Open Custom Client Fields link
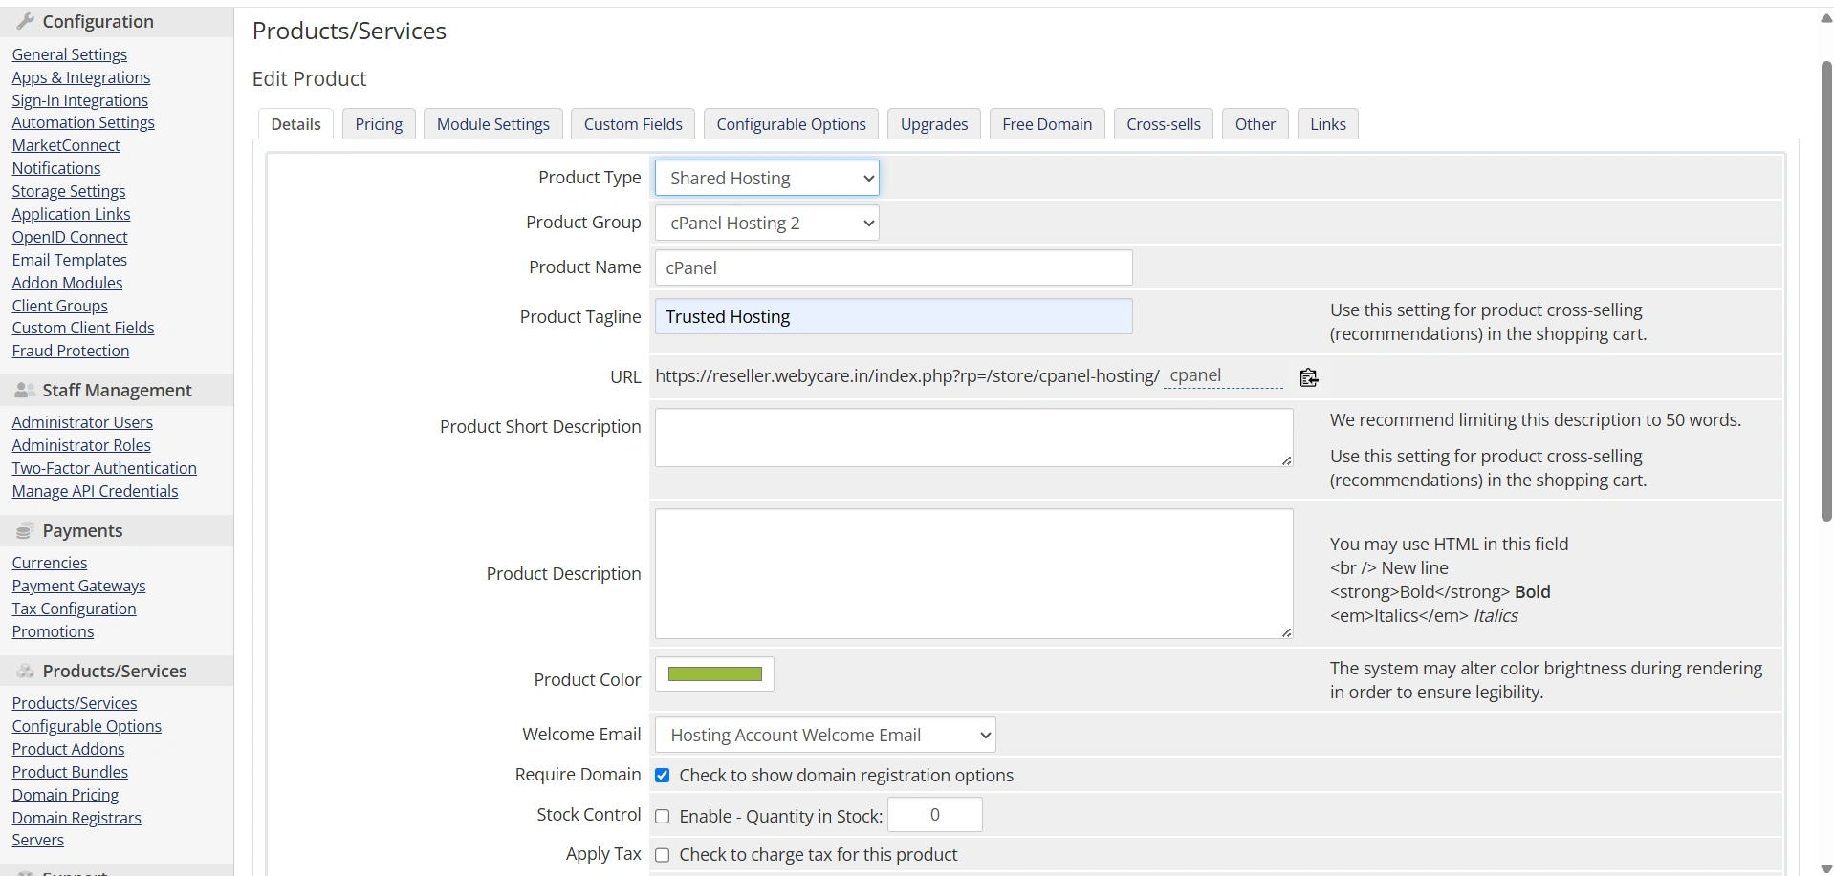 [83, 328]
